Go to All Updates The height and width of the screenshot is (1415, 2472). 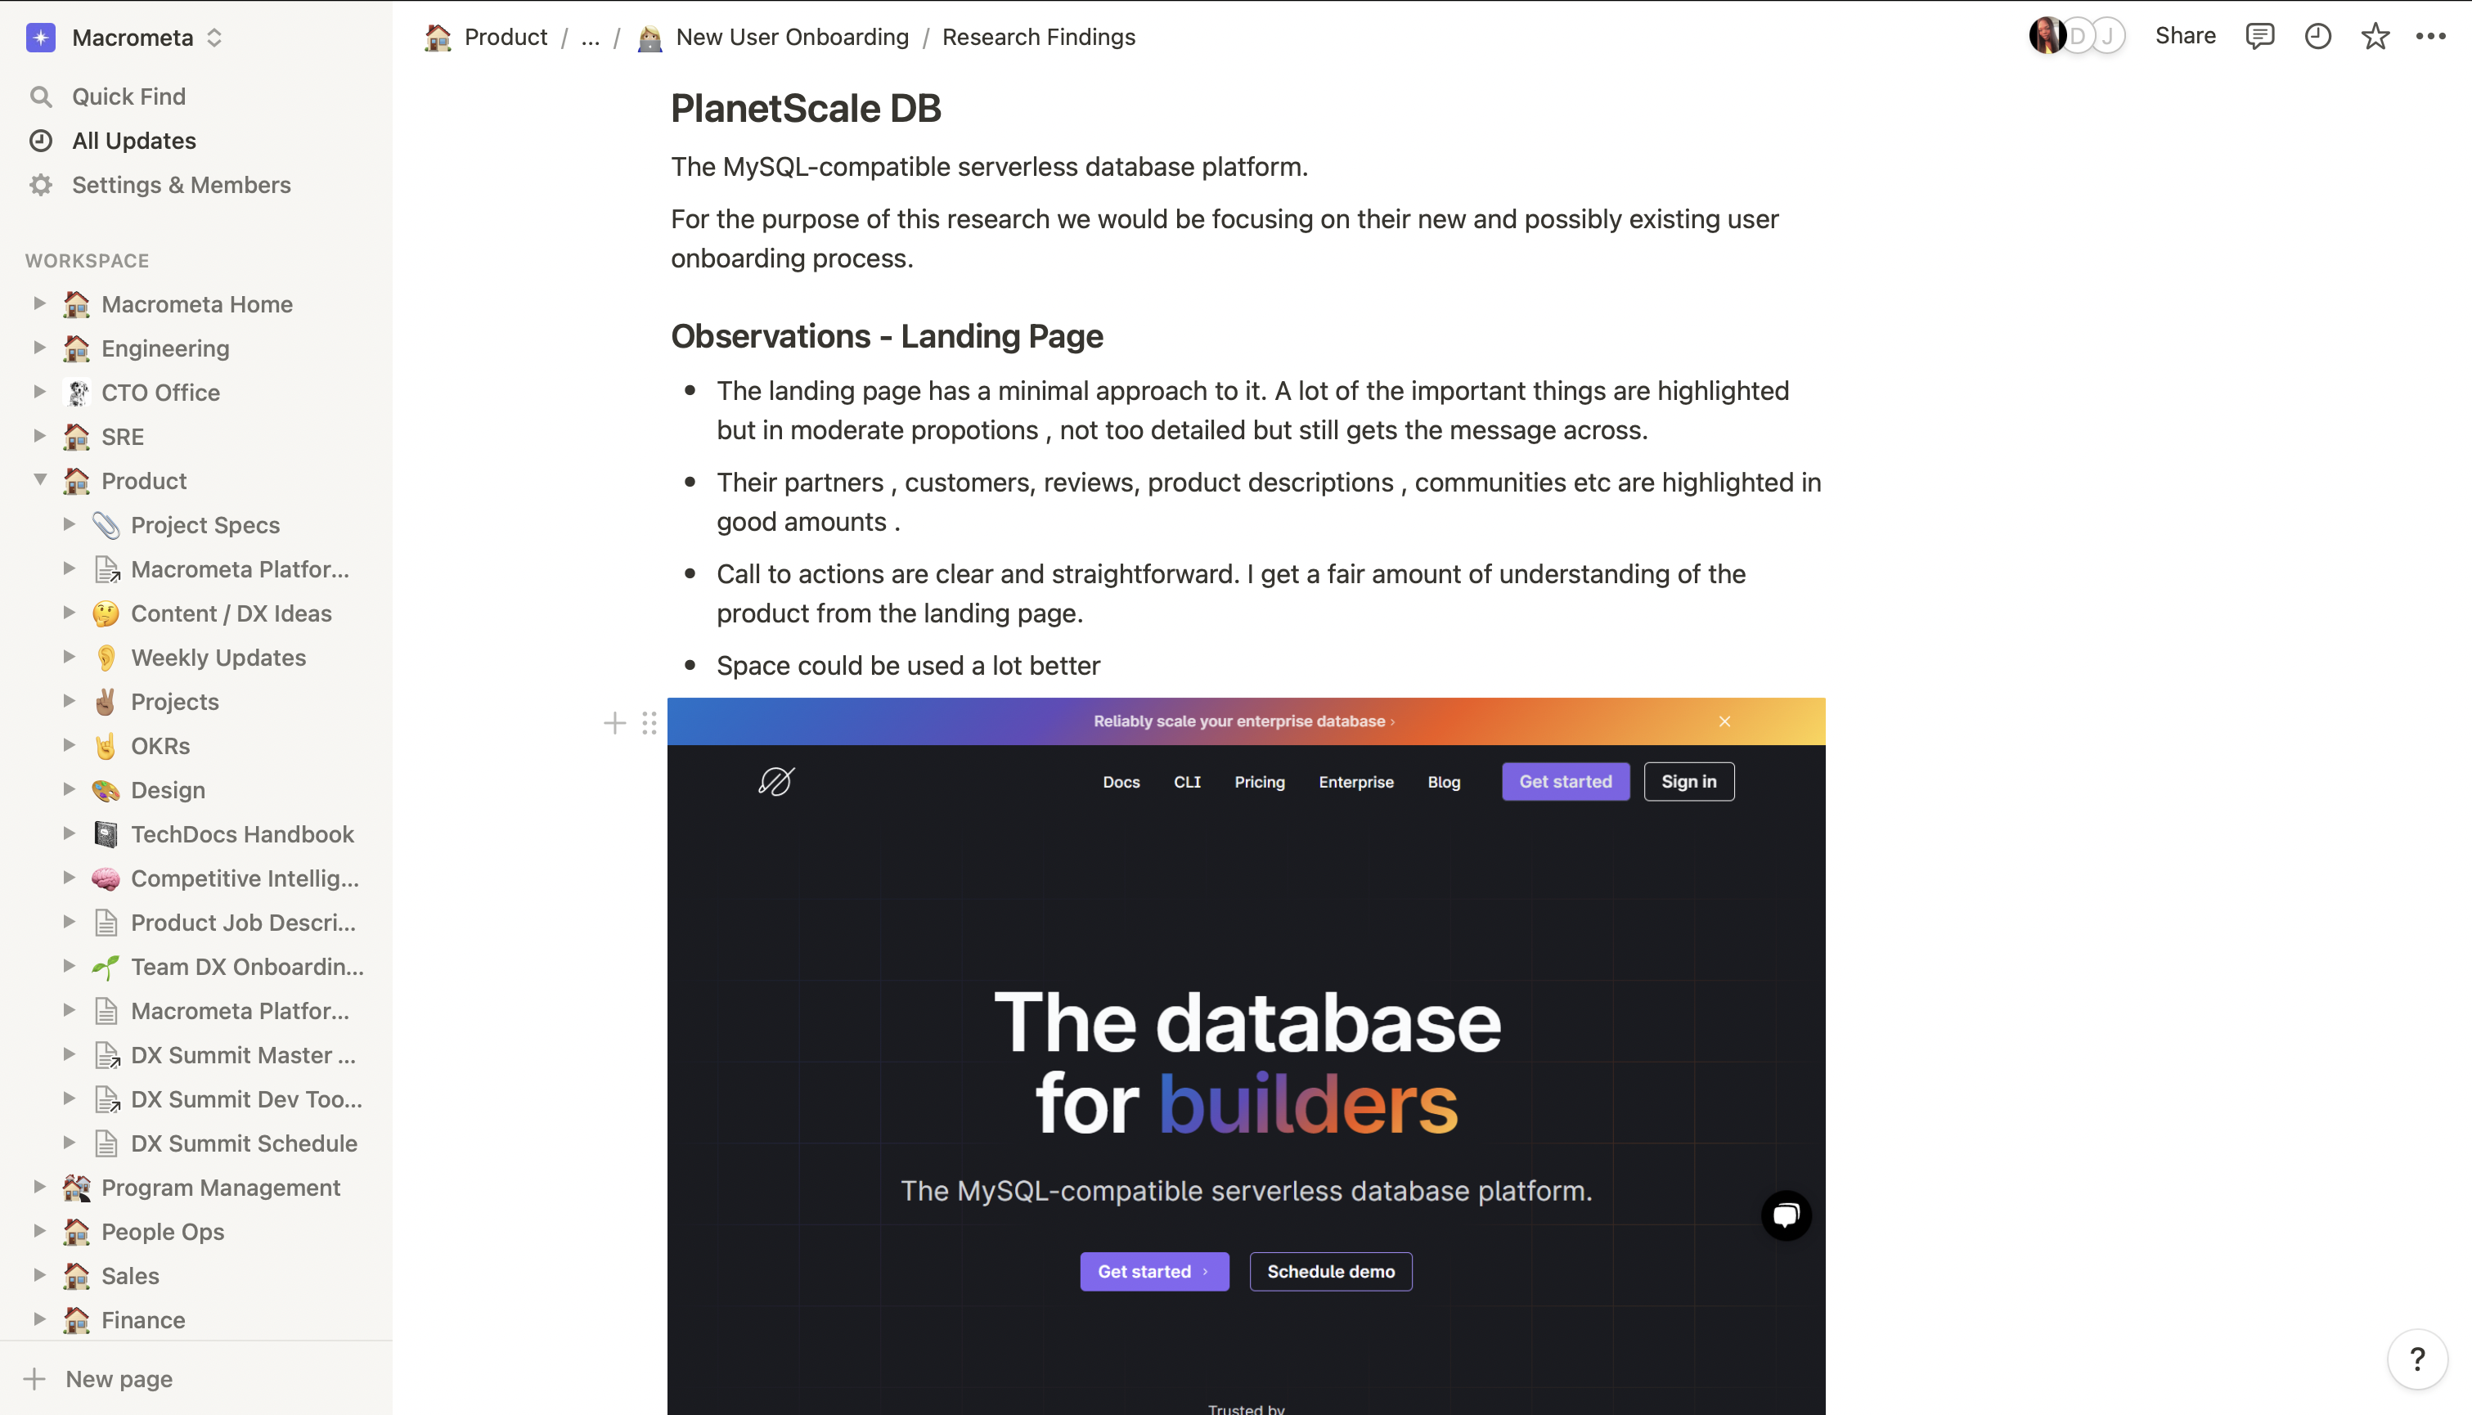coord(134,141)
